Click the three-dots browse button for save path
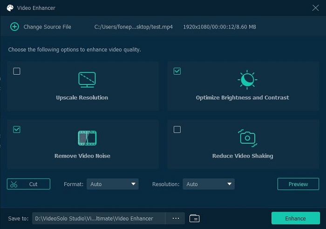326x229 pixels. pyautogui.click(x=176, y=218)
